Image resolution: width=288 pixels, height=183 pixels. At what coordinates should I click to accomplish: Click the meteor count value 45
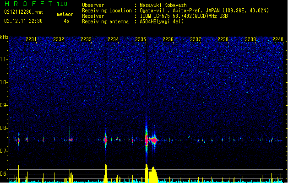[66, 21]
